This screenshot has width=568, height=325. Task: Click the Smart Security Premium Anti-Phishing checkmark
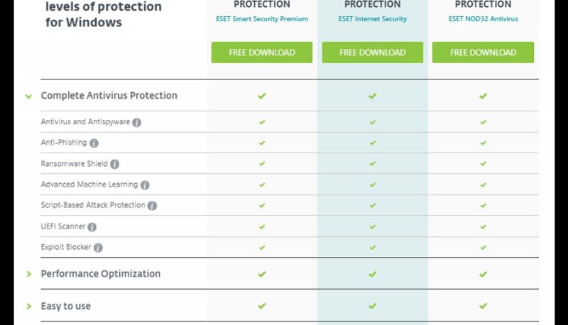click(262, 143)
